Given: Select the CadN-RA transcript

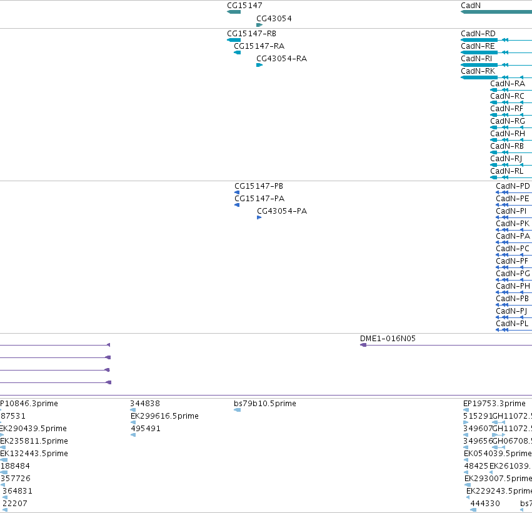Looking at the screenshot, I should 511,90.
